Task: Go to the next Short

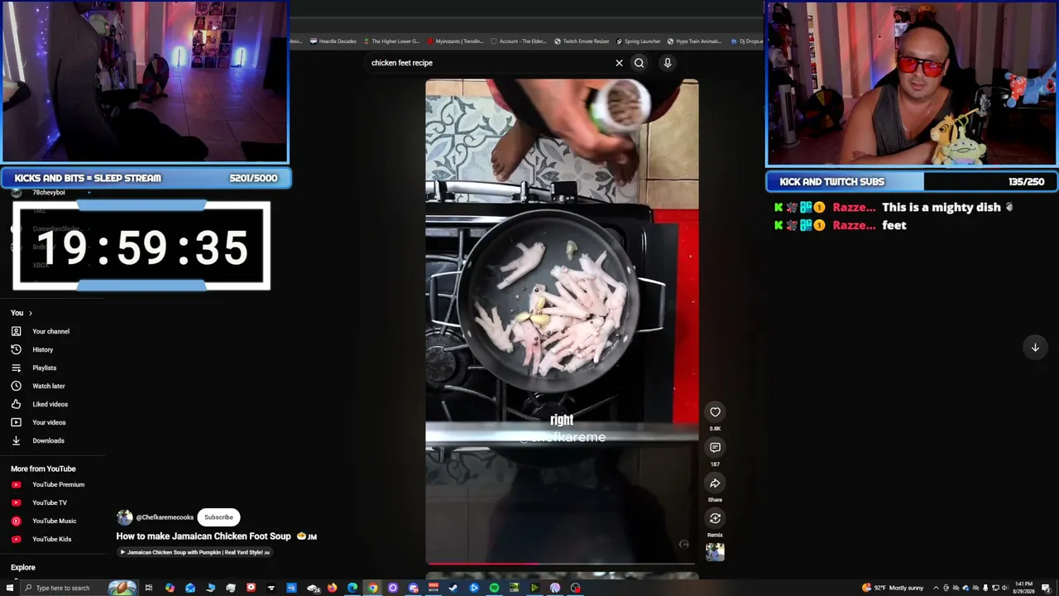Action: point(1035,348)
